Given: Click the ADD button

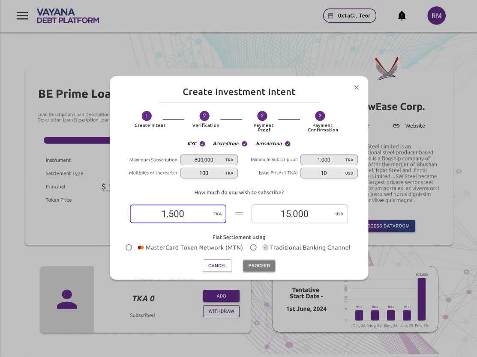Looking at the screenshot, I should [221, 296].
